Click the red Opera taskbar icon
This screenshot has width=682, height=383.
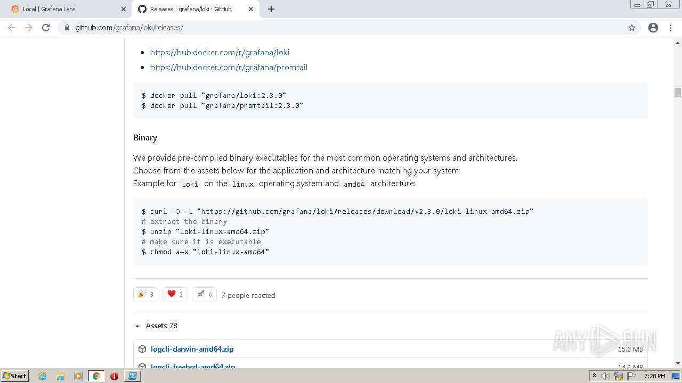coord(114,376)
